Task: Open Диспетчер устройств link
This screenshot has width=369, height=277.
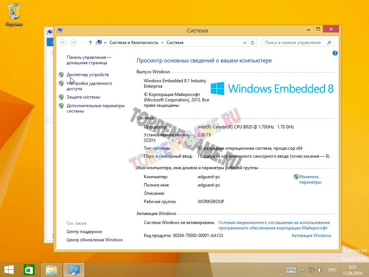Action: click(88, 75)
